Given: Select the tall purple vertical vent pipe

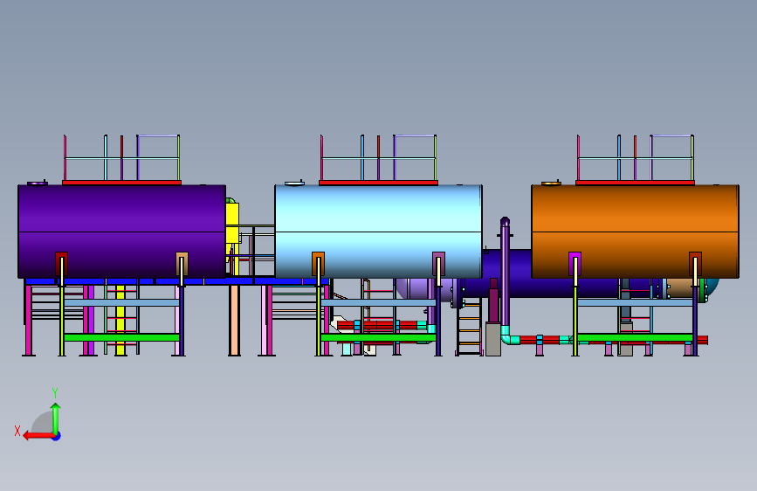Looking at the screenshot, I should [505, 272].
